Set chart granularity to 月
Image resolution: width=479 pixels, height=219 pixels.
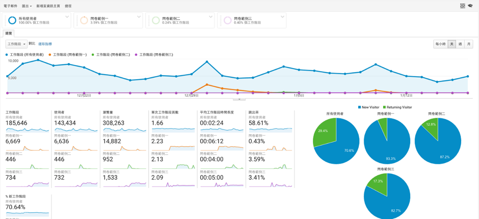tap(468, 44)
